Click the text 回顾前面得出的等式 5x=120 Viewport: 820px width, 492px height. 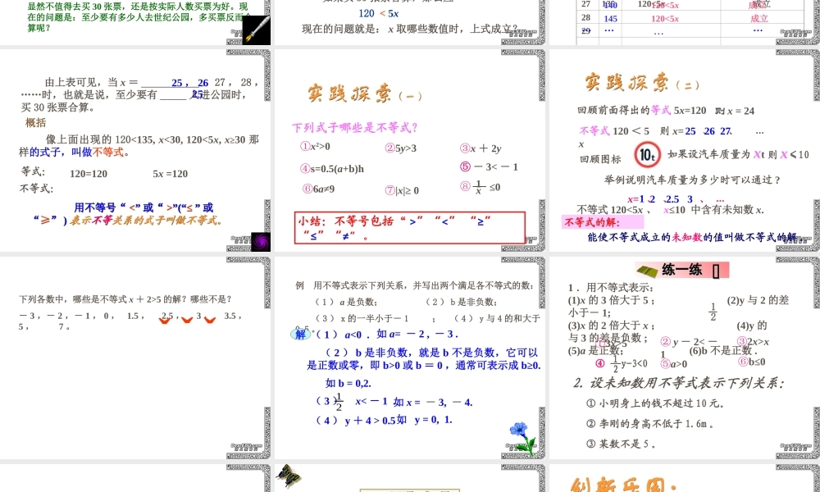[x=642, y=111]
